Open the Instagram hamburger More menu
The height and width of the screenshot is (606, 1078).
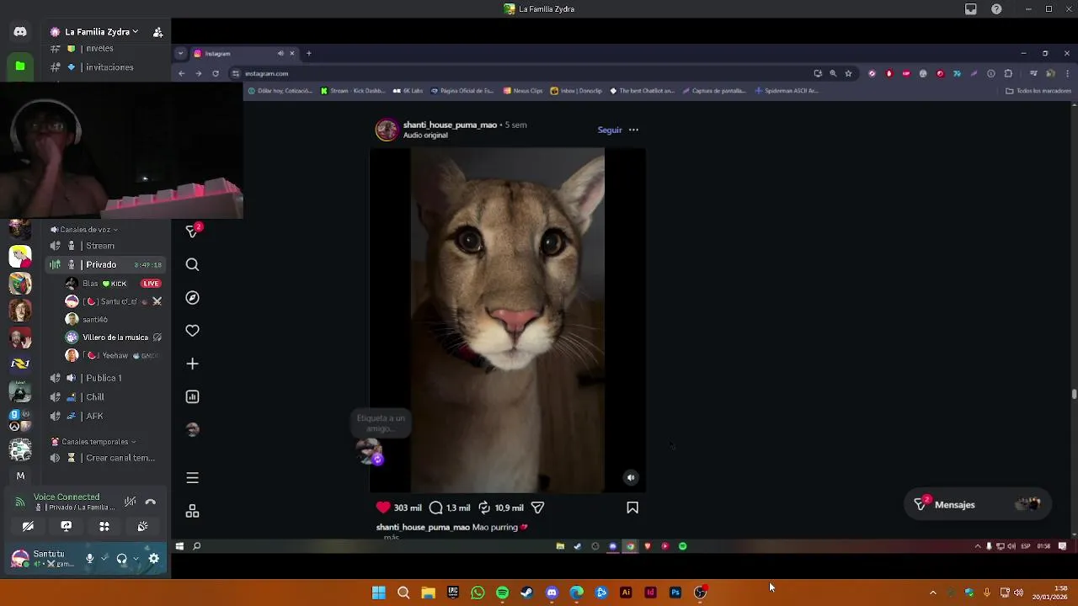[192, 478]
